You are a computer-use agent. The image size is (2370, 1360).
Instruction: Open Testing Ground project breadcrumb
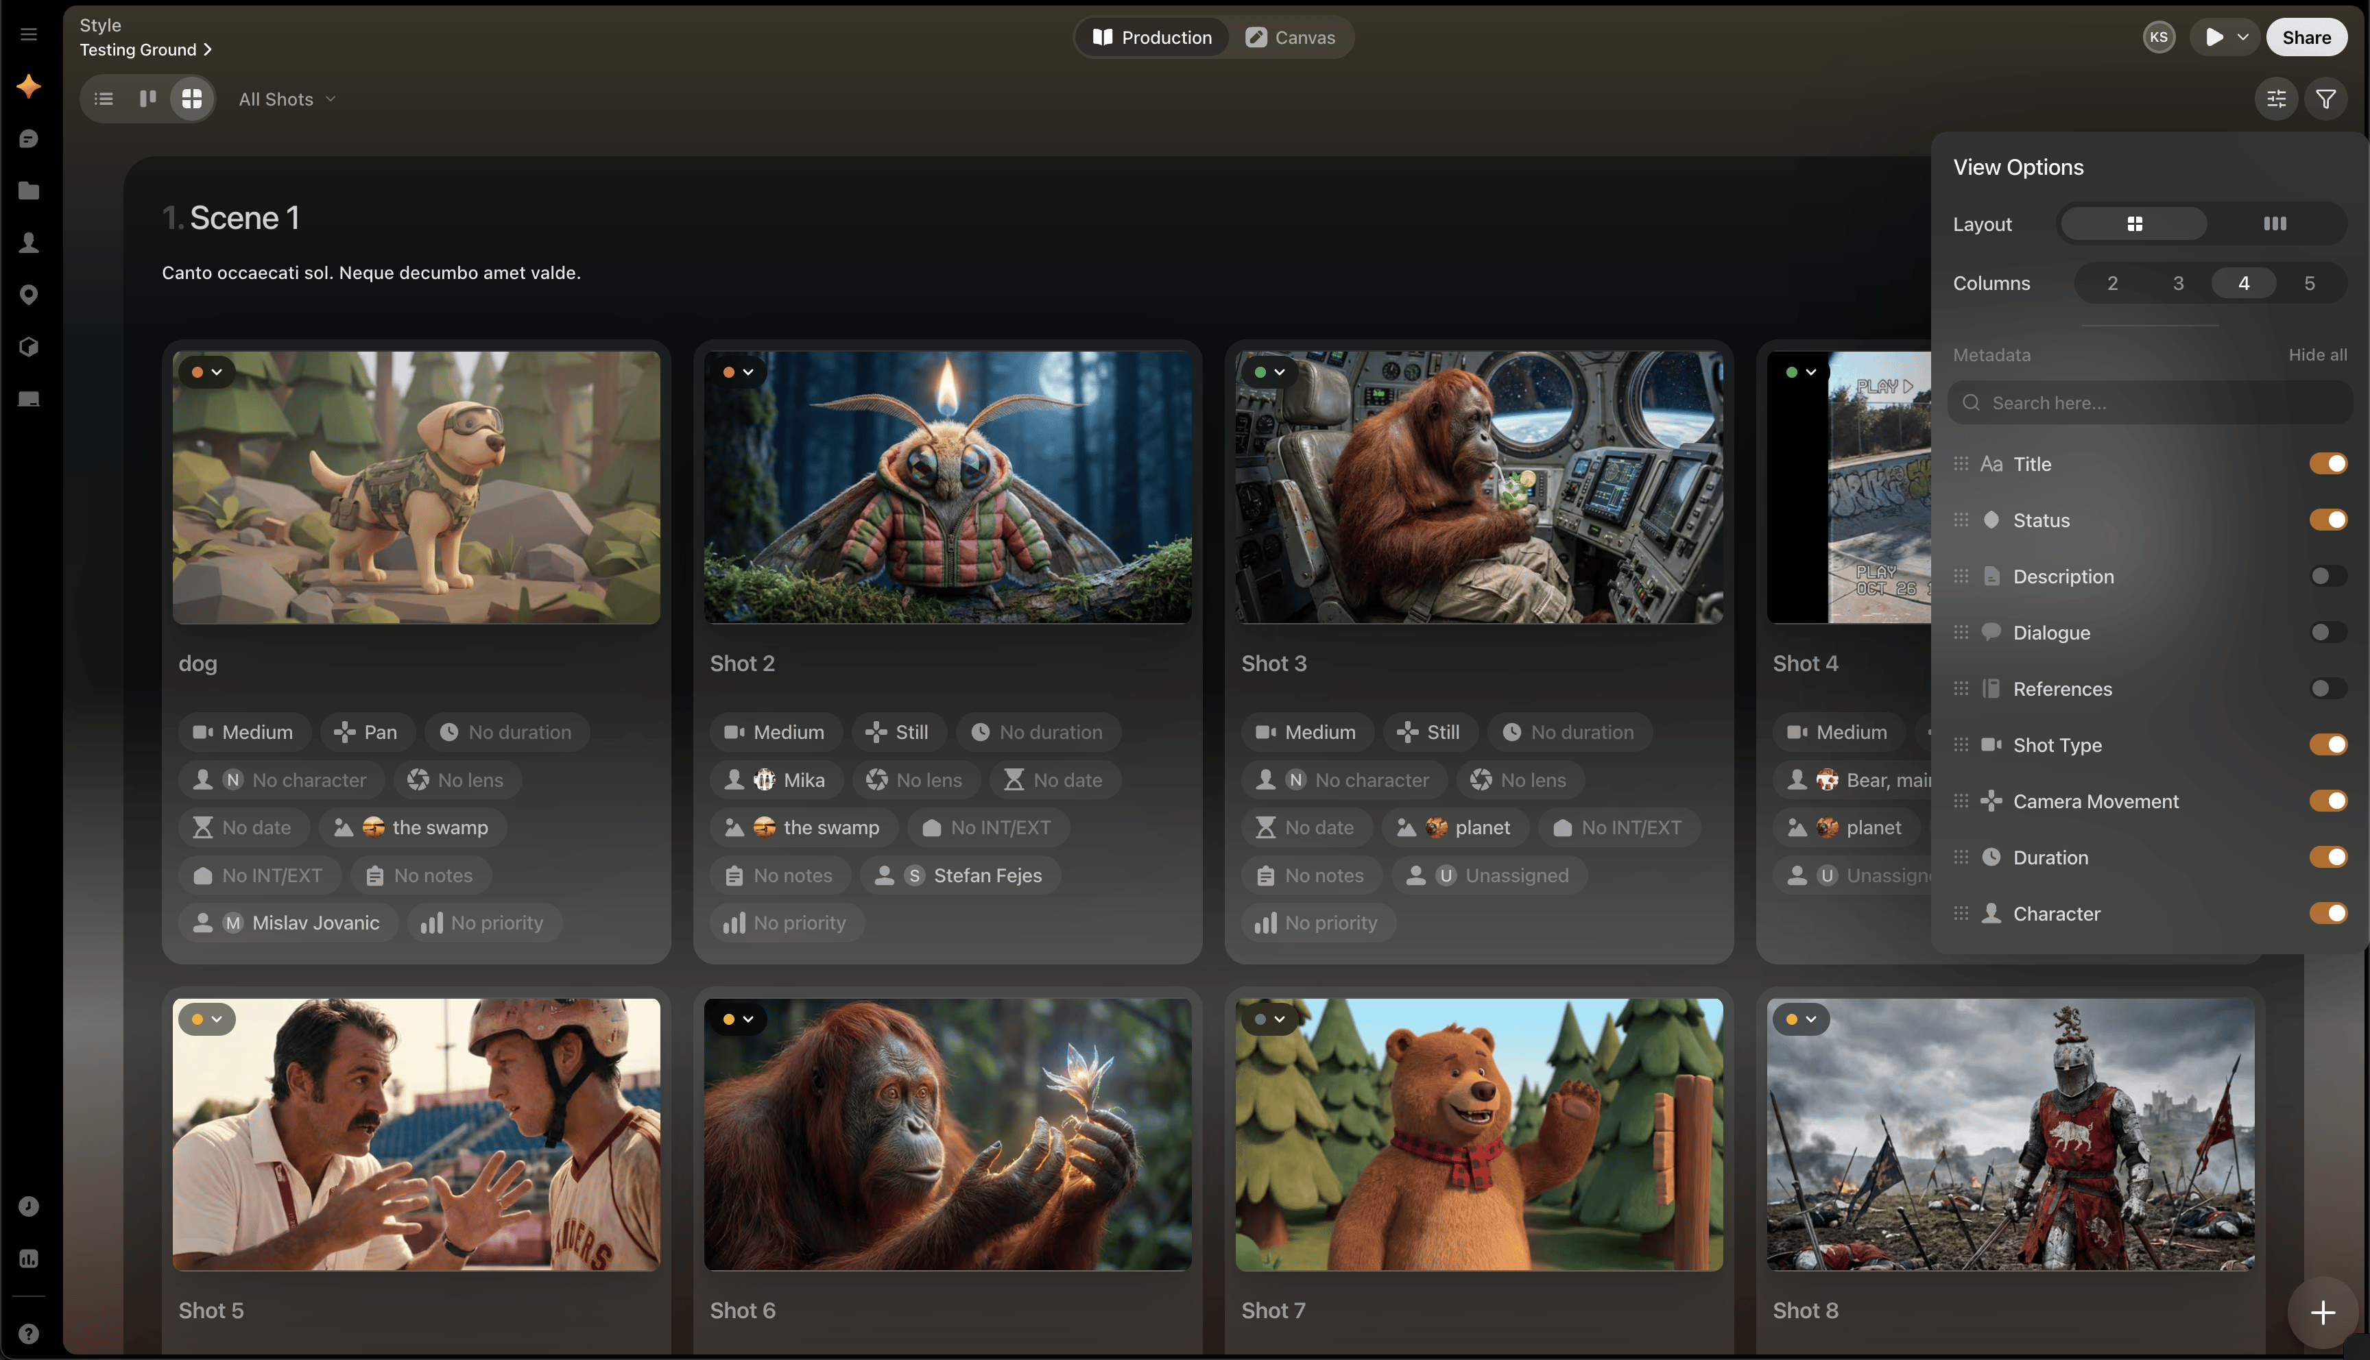146,51
